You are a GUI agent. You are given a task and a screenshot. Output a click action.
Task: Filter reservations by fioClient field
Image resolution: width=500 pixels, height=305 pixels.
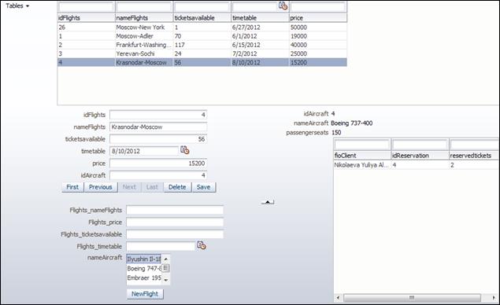tap(362, 145)
